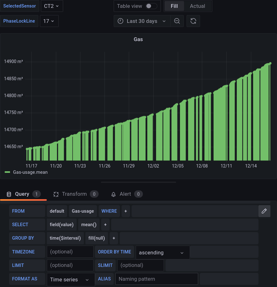This screenshot has width=277, height=287.
Task: Select Fill display mode
Action: coord(174,6)
